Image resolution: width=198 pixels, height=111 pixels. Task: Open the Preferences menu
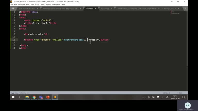tap(56, 5)
